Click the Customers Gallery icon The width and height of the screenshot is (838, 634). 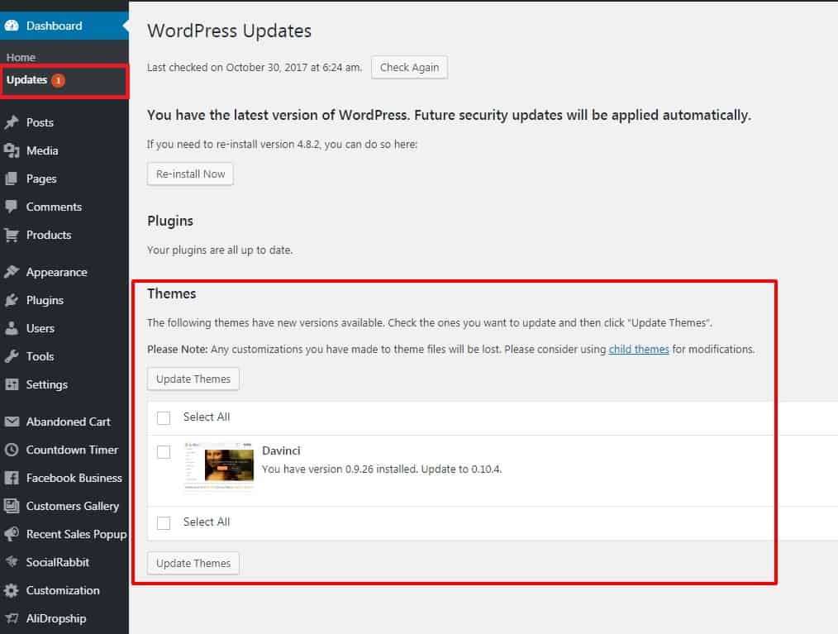click(x=12, y=506)
